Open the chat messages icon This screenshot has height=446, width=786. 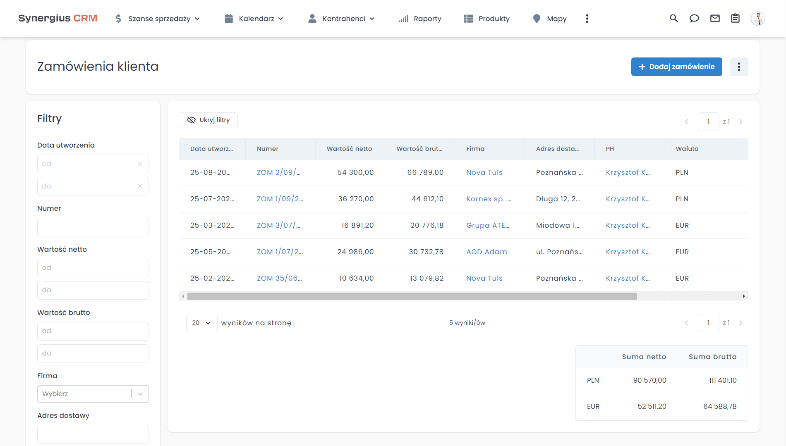coord(694,19)
